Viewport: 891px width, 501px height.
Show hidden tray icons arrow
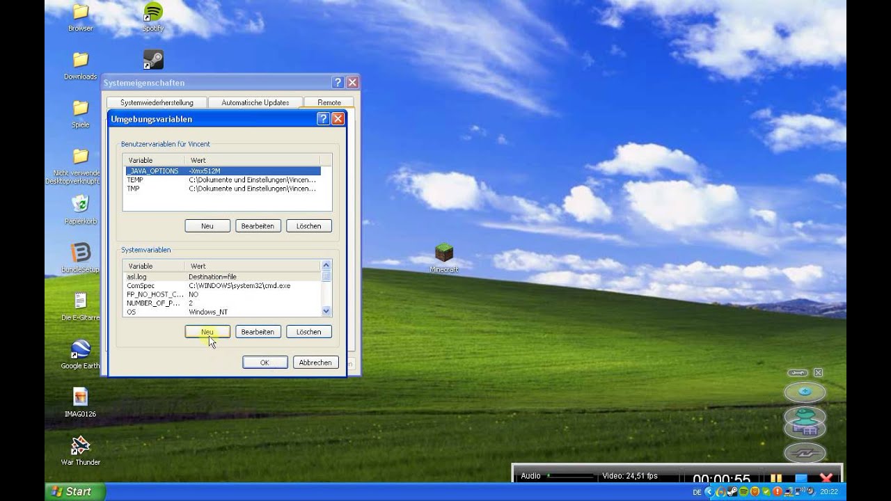709,492
